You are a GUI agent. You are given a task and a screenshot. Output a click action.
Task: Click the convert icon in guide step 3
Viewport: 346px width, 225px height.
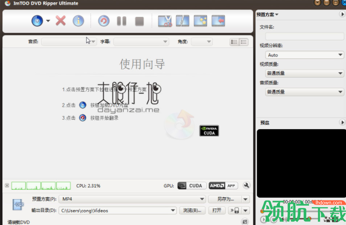pyautogui.click(x=83, y=118)
